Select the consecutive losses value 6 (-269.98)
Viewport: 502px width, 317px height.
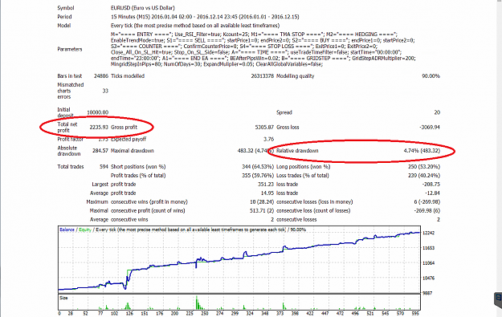426,202
